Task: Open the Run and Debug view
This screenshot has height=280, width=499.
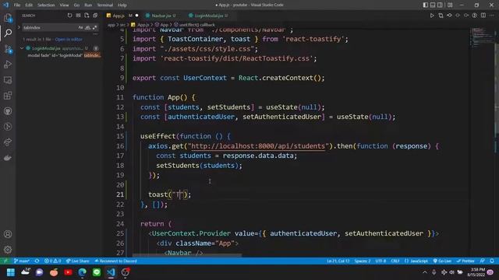Action: [8, 65]
